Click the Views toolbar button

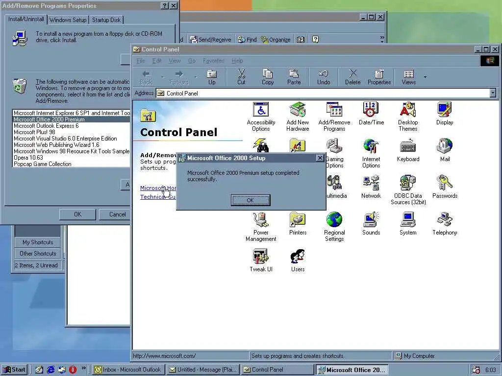[x=409, y=77]
